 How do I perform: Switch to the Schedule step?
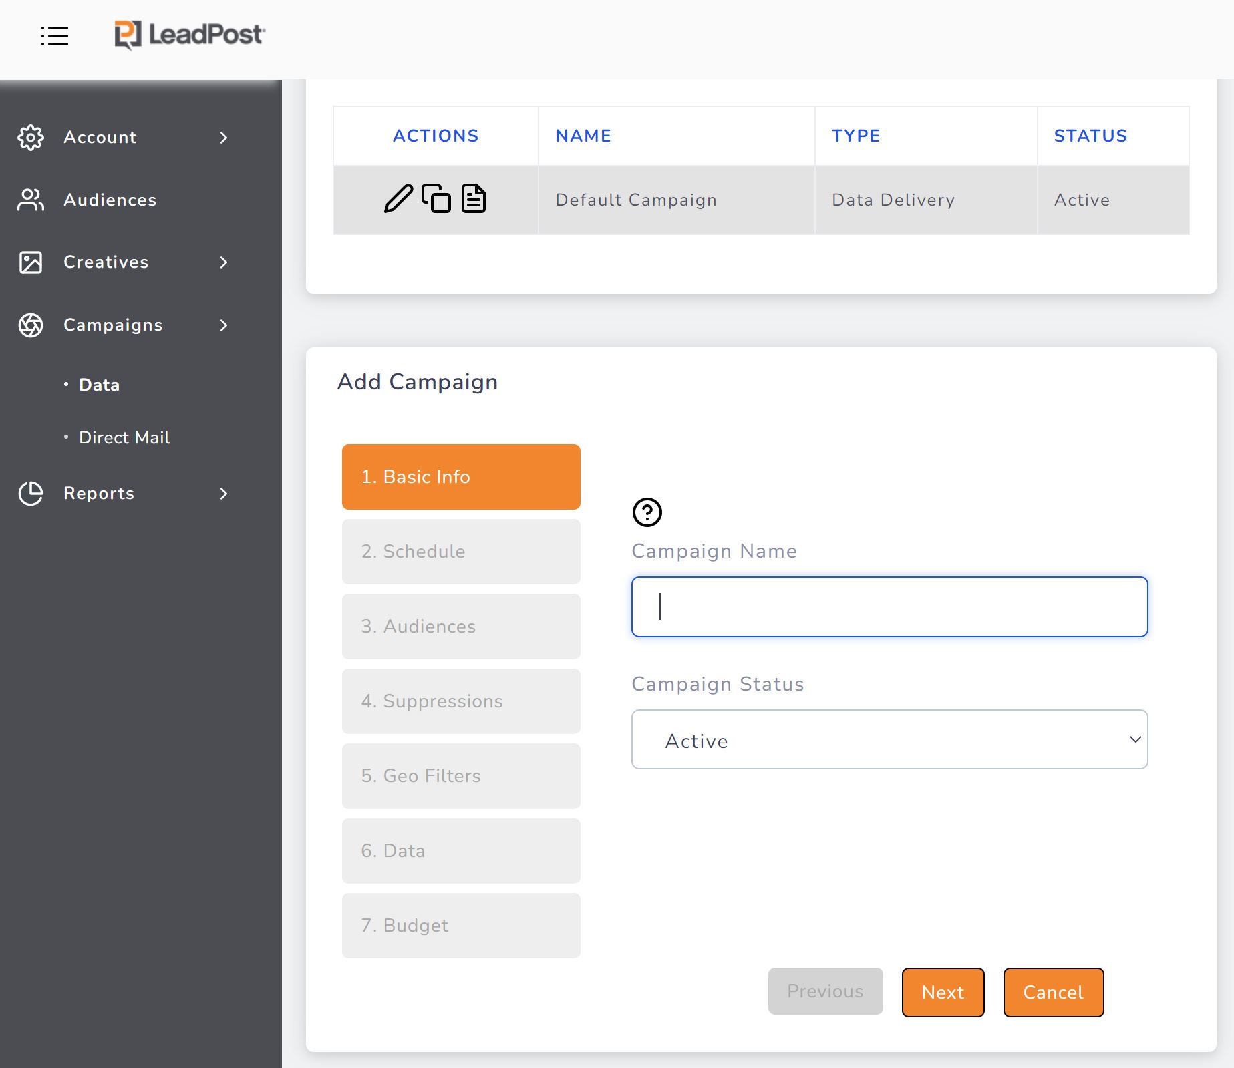point(461,551)
